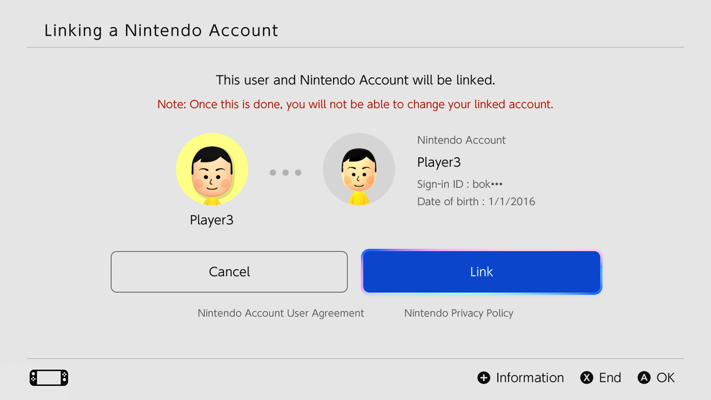Select the gray Nintendo Account Player3 avatar

[x=359, y=169]
